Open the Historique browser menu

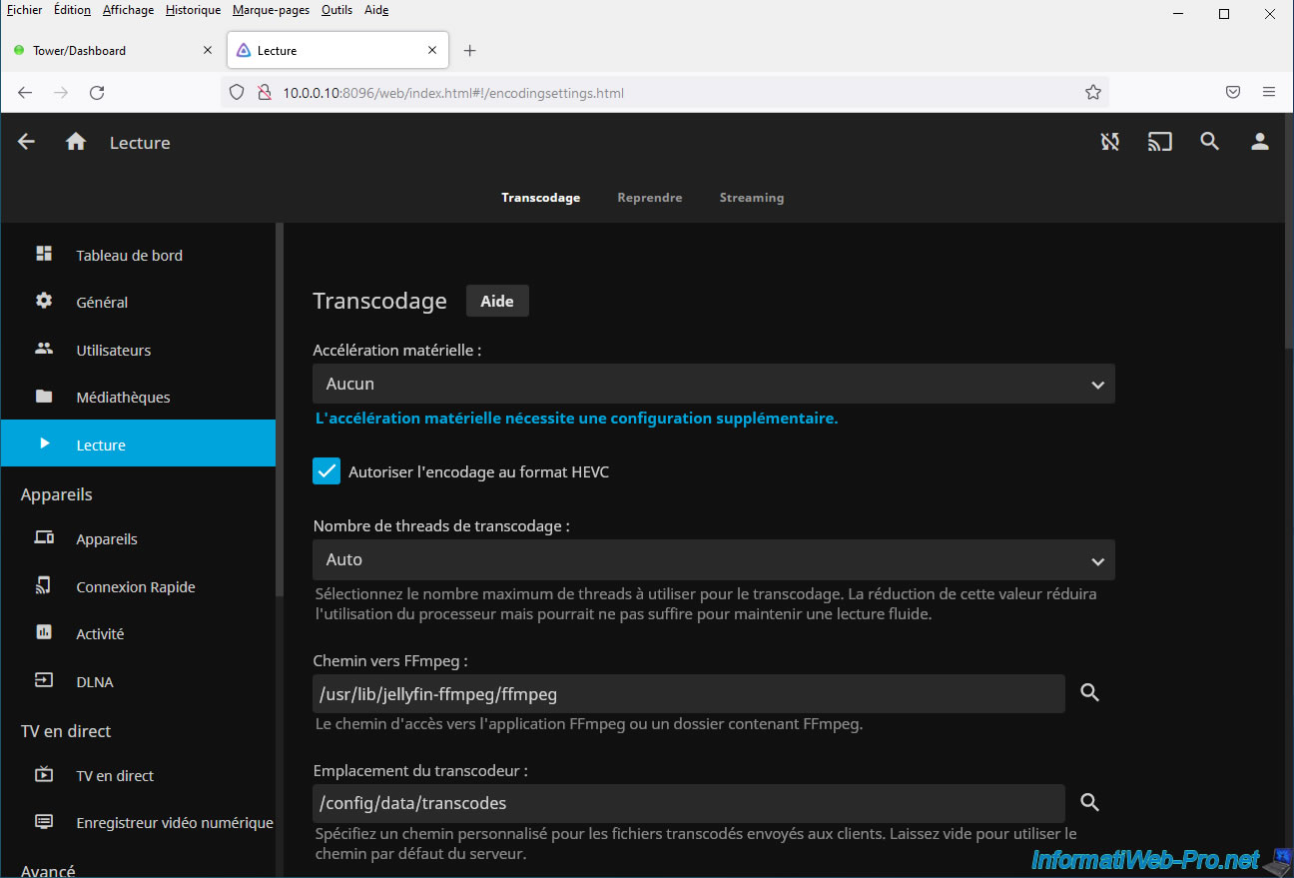coord(193,10)
